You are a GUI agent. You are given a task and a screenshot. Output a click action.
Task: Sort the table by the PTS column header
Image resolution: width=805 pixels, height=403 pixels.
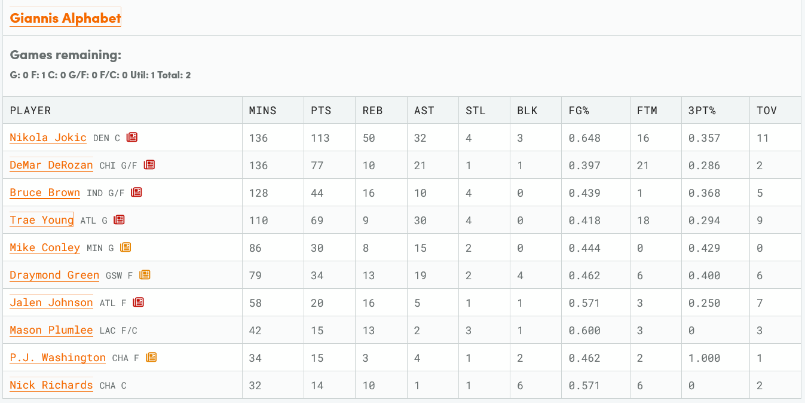pos(321,111)
